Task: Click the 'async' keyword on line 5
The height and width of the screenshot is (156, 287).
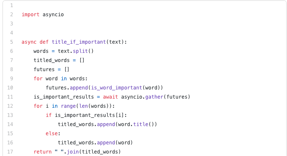Action: [x=29, y=42]
